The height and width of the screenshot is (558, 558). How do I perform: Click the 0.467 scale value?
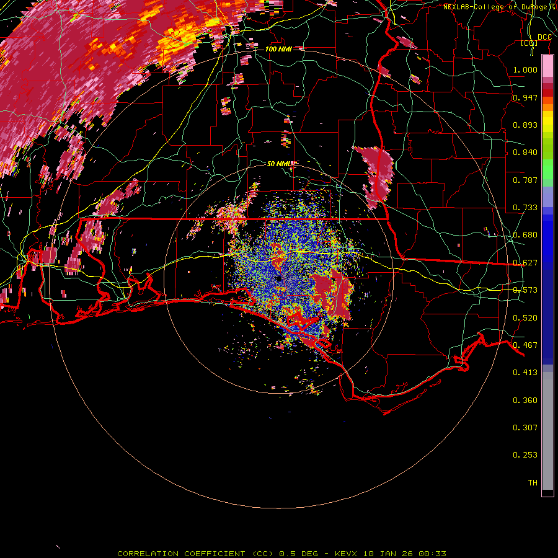(x=525, y=345)
